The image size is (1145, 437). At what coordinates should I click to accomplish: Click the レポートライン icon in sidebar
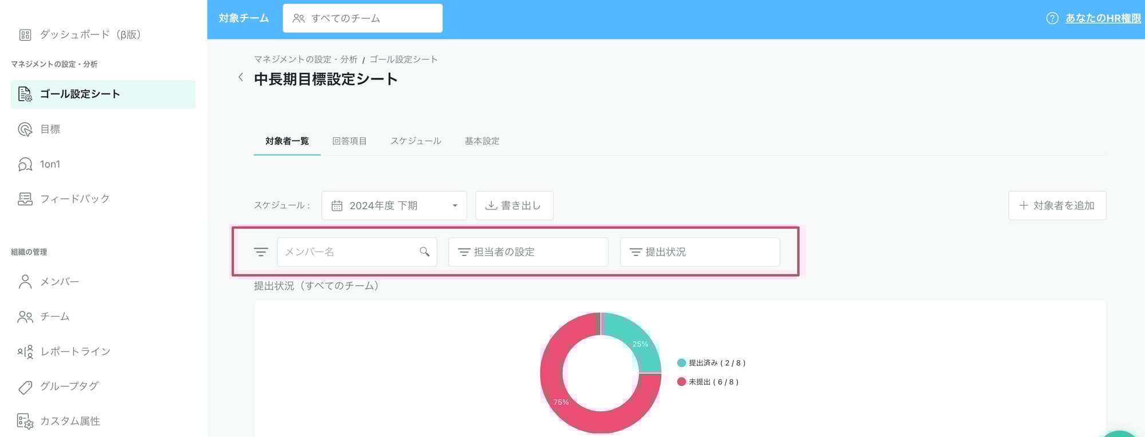pos(25,352)
